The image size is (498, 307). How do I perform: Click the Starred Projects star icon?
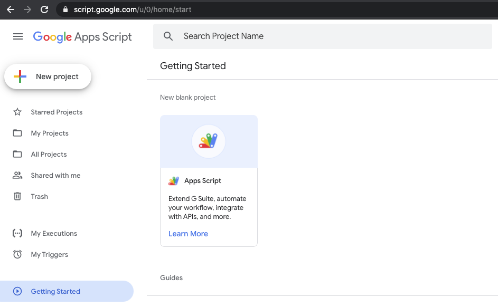(17, 112)
